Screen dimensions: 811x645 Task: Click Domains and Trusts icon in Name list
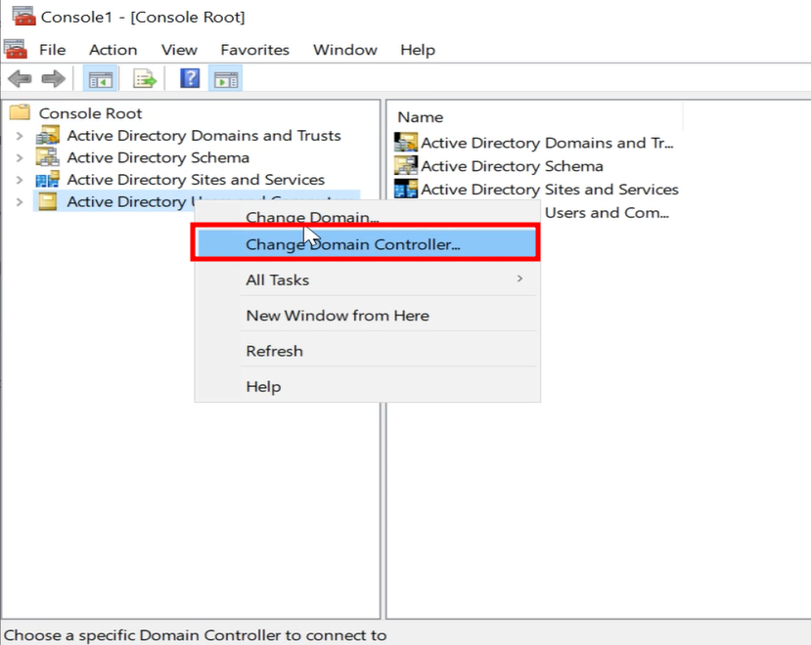(x=405, y=142)
